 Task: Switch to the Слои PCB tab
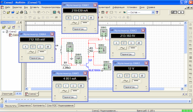pyautogui.click(x=52, y=105)
